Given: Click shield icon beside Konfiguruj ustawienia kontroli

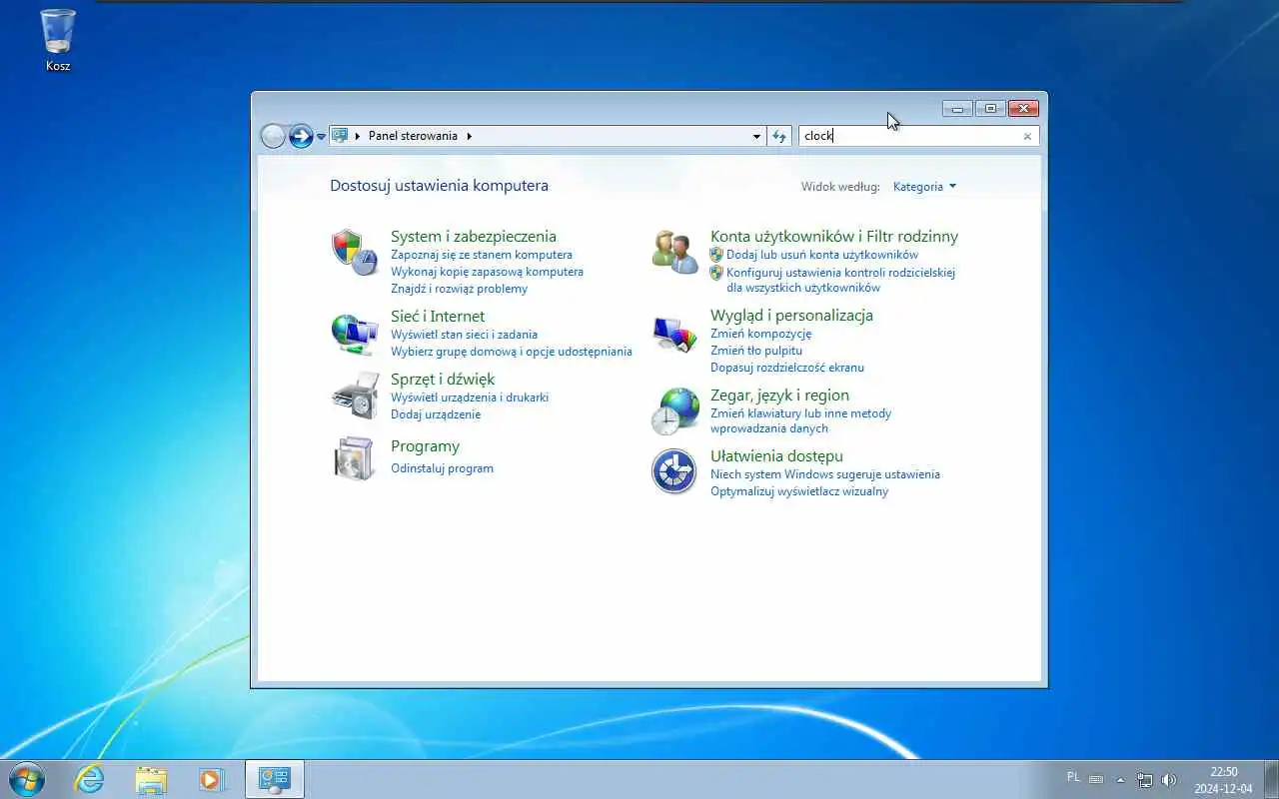Looking at the screenshot, I should coord(716,273).
